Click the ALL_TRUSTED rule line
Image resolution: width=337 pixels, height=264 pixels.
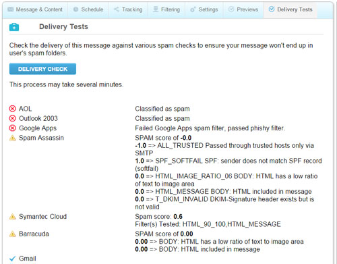224,149
